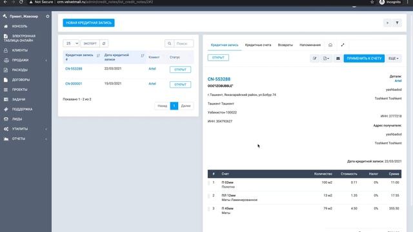Screen dimensions: 413x232
Task: Open client Artel in the CN-000001 row
Action: 152,84
